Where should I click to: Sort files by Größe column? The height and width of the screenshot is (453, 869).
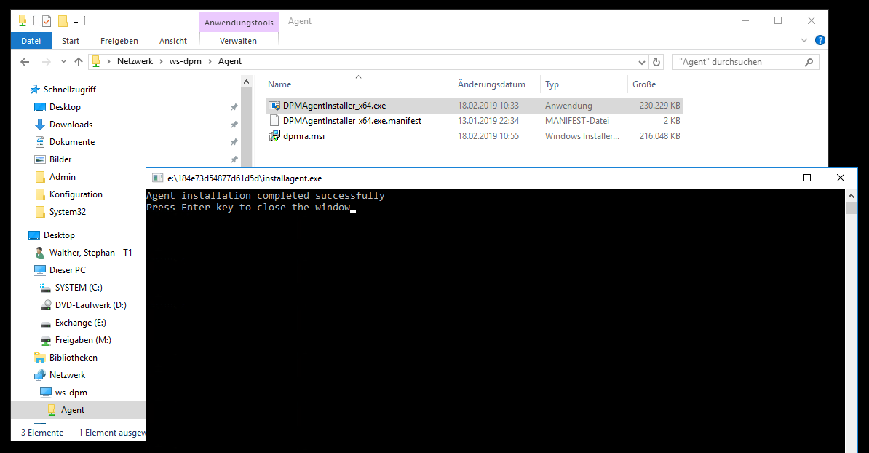pos(644,84)
